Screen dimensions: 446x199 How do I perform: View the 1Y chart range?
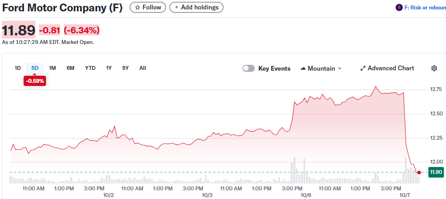tap(109, 68)
